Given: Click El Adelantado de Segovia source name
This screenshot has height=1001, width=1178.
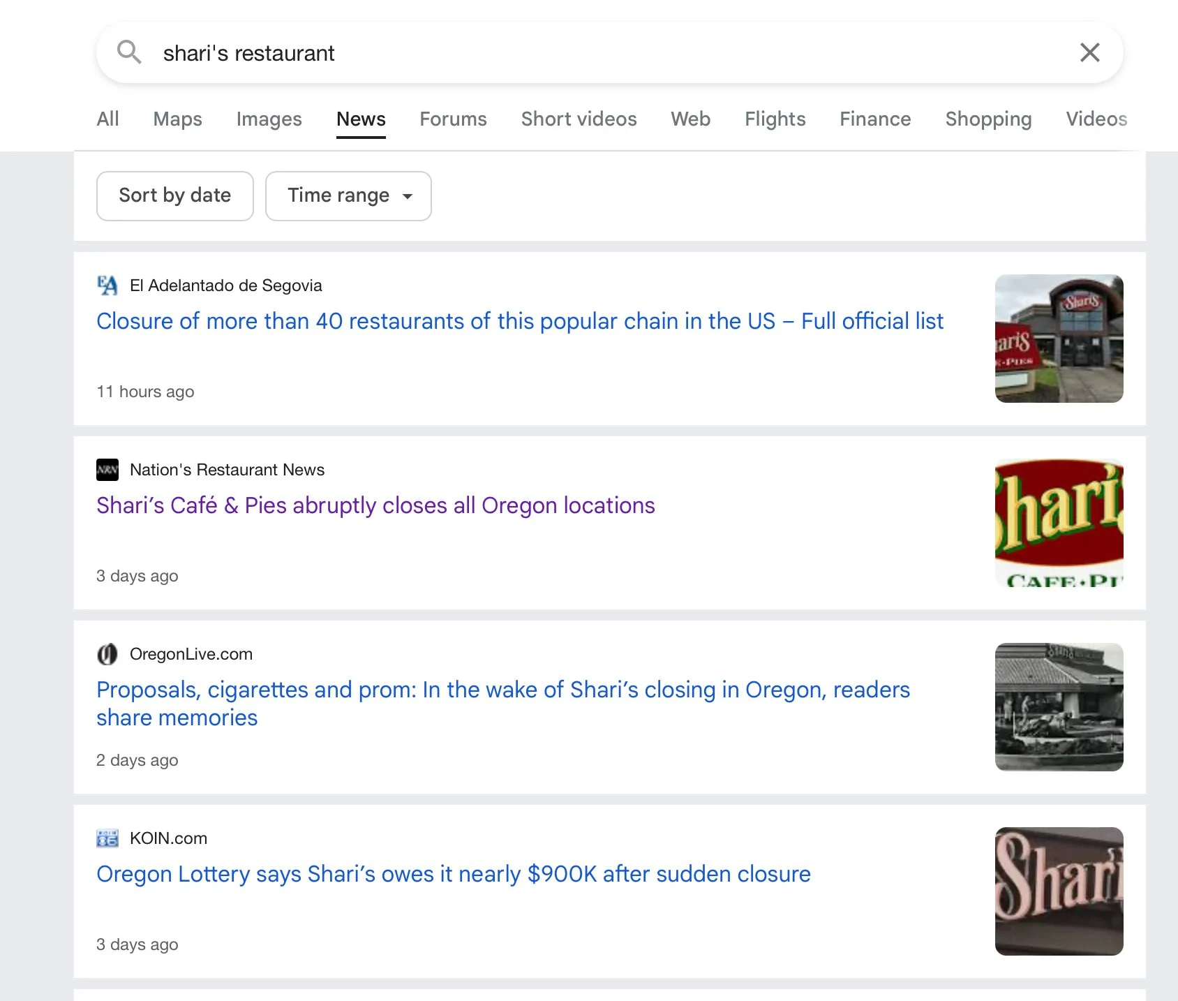Looking at the screenshot, I should pyautogui.click(x=225, y=286).
